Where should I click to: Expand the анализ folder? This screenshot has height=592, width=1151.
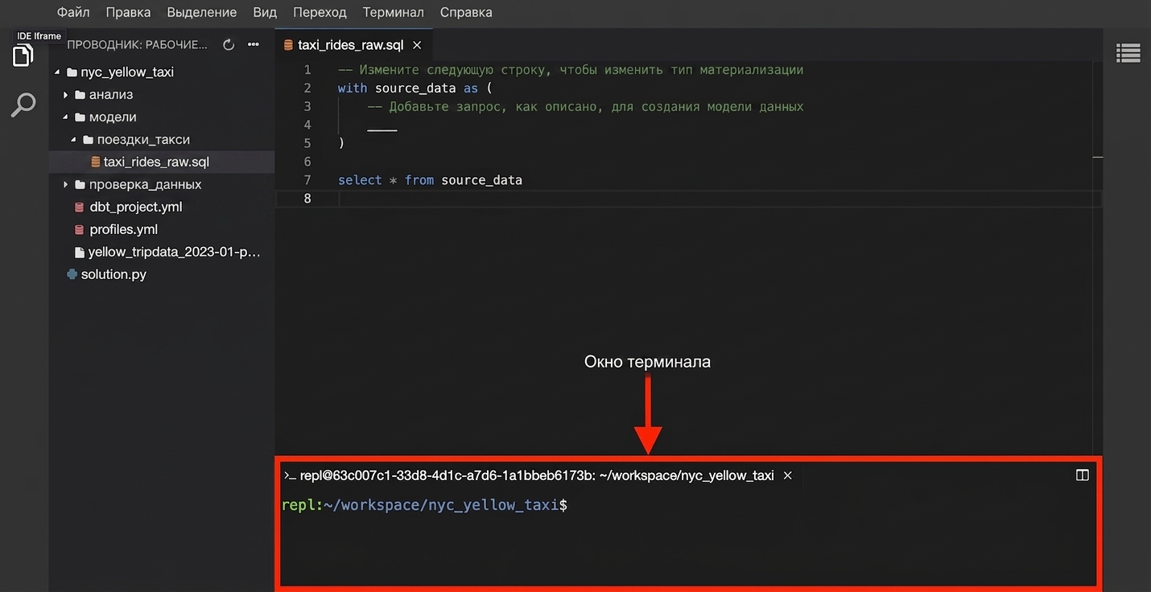tap(66, 94)
